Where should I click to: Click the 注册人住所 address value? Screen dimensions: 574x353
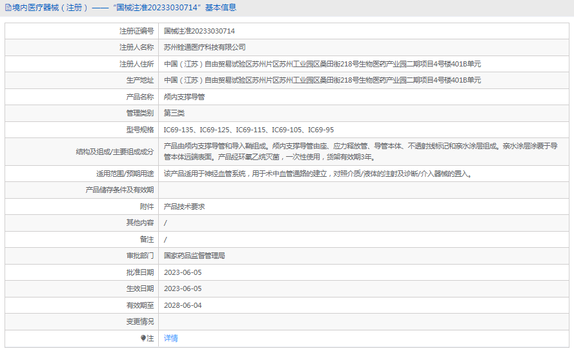coord(322,64)
